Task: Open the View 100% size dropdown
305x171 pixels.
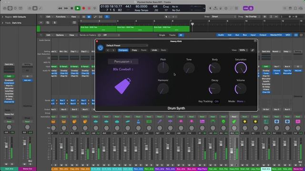Action: click(244, 50)
